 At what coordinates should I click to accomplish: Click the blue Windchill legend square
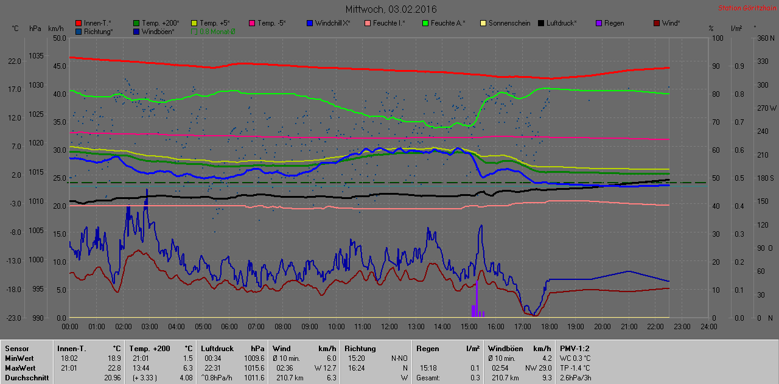click(310, 23)
